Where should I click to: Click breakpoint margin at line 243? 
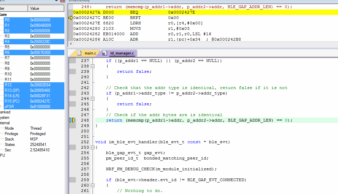click(72, 93)
